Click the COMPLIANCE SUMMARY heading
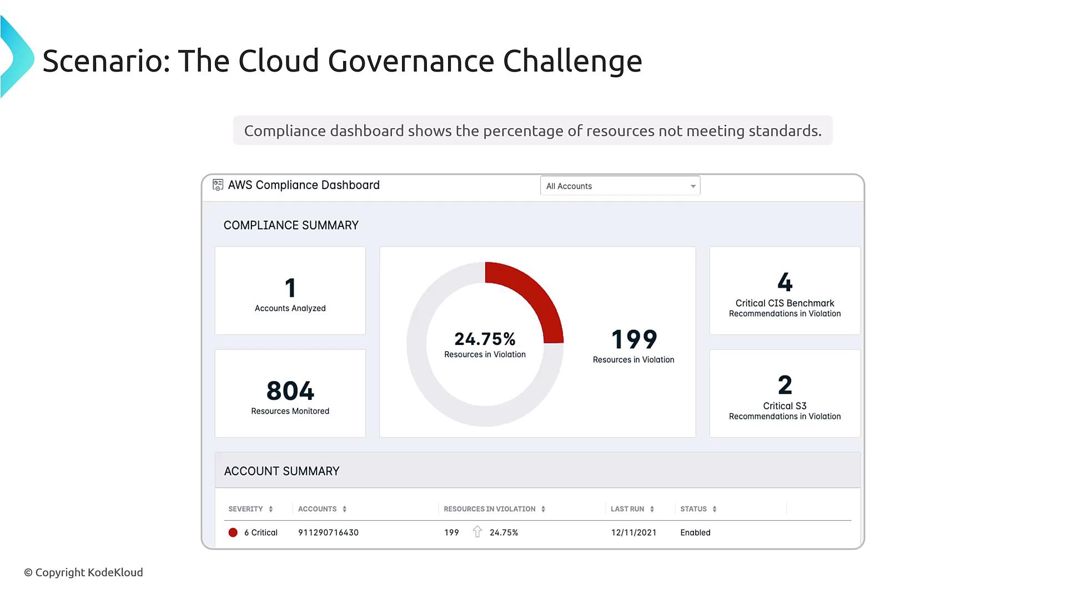The image size is (1066, 599). coord(291,225)
